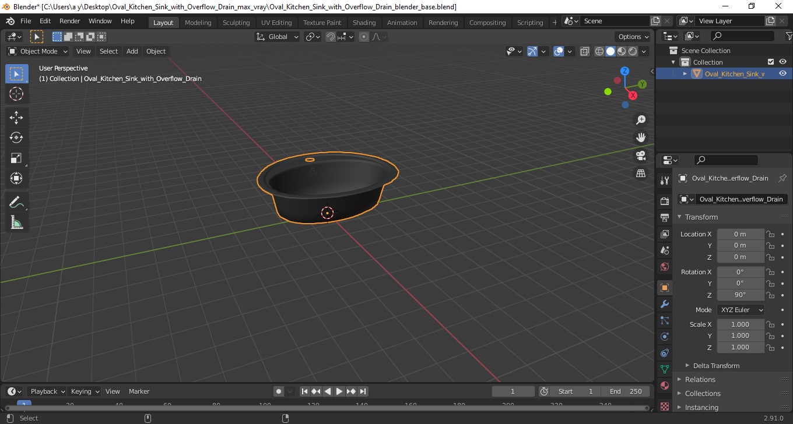Select the Transform tool
Image resolution: width=793 pixels, height=424 pixels.
pyautogui.click(x=16, y=178)
